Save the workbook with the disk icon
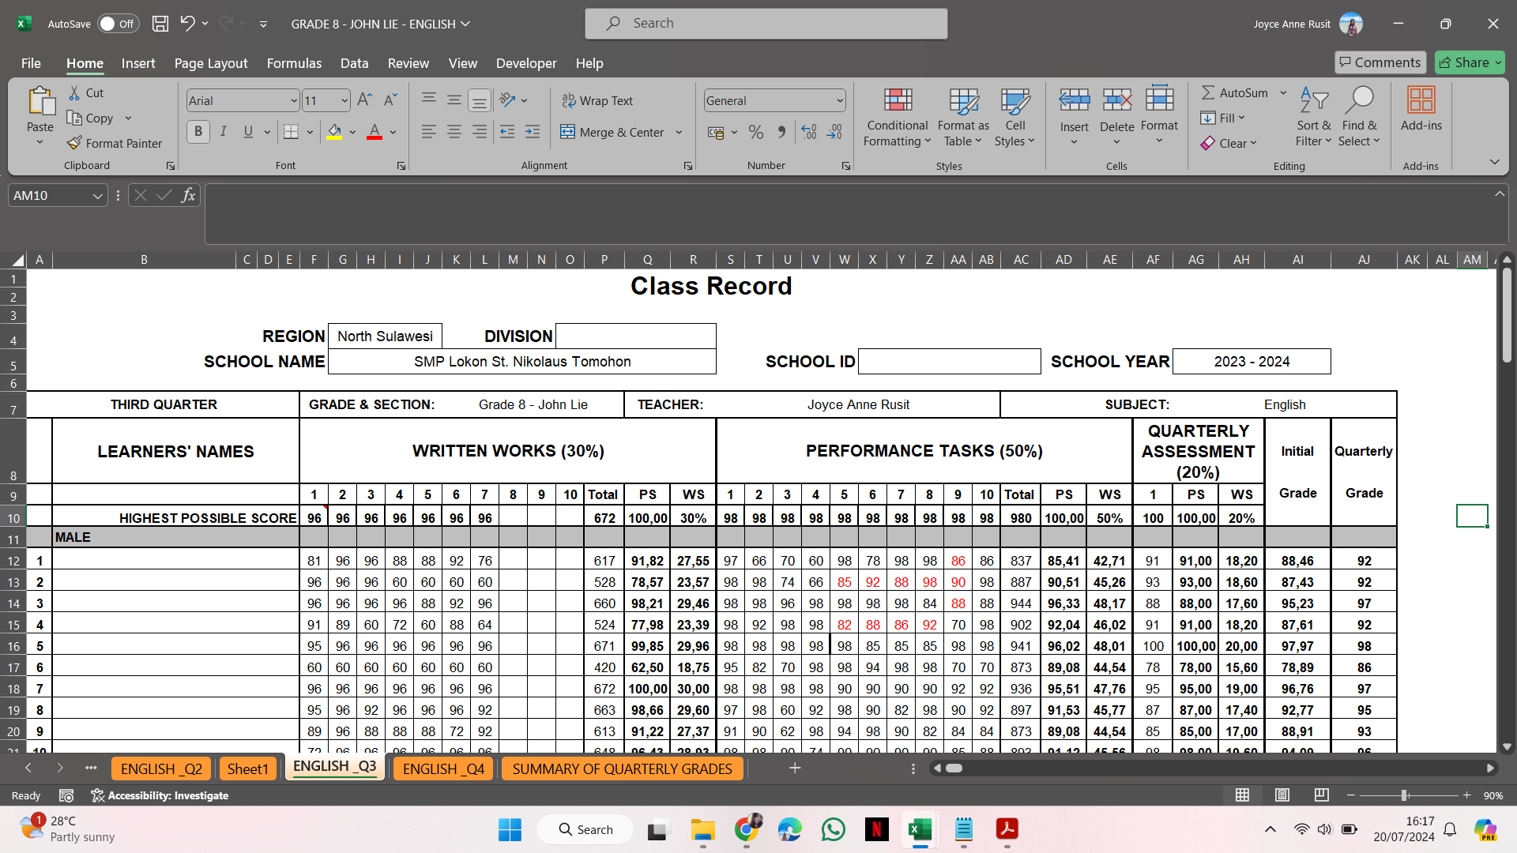The width and height of the screenshot is (1517, 853). tap(160, 24)
